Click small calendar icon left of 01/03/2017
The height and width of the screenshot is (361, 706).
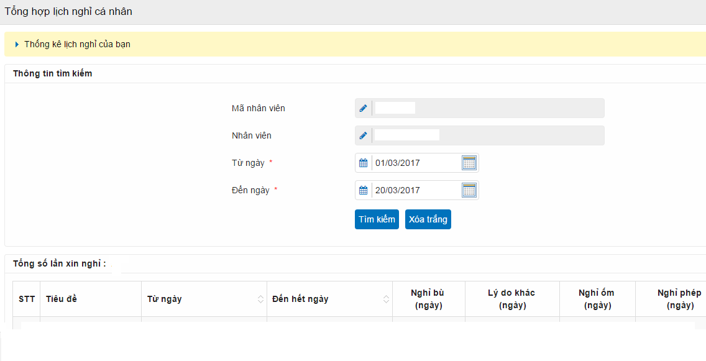[x=364, y=163]
